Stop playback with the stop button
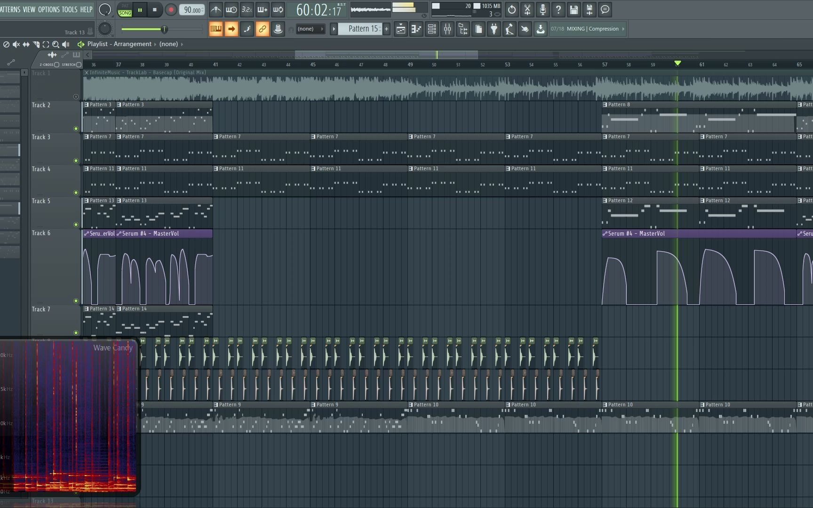This screenshot has width=813, height=508. (155, 9)
